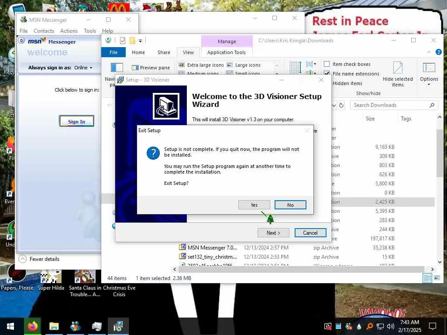Viewport: 447px width, 335px height.
Task: Select MSN Messenger 7.0 zip file
Action: (x=212, y=248)
